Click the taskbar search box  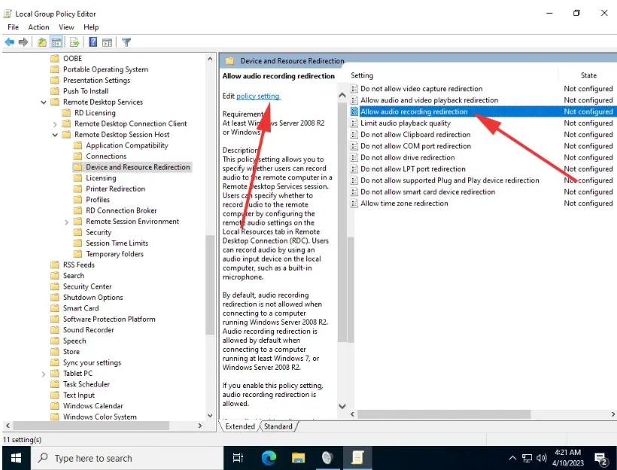(126, 458)
